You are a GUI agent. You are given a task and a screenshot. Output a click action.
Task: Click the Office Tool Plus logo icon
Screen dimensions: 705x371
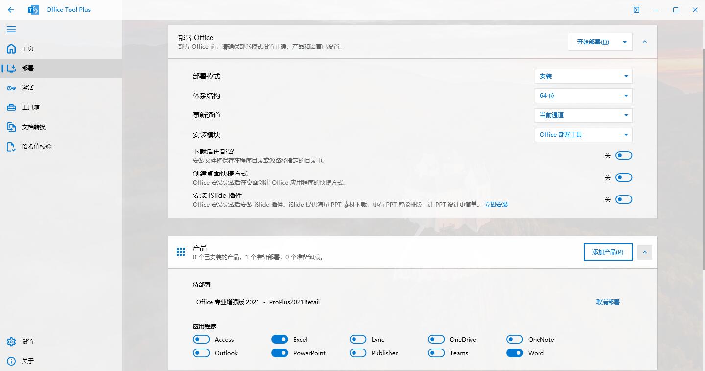coord(33,10)
